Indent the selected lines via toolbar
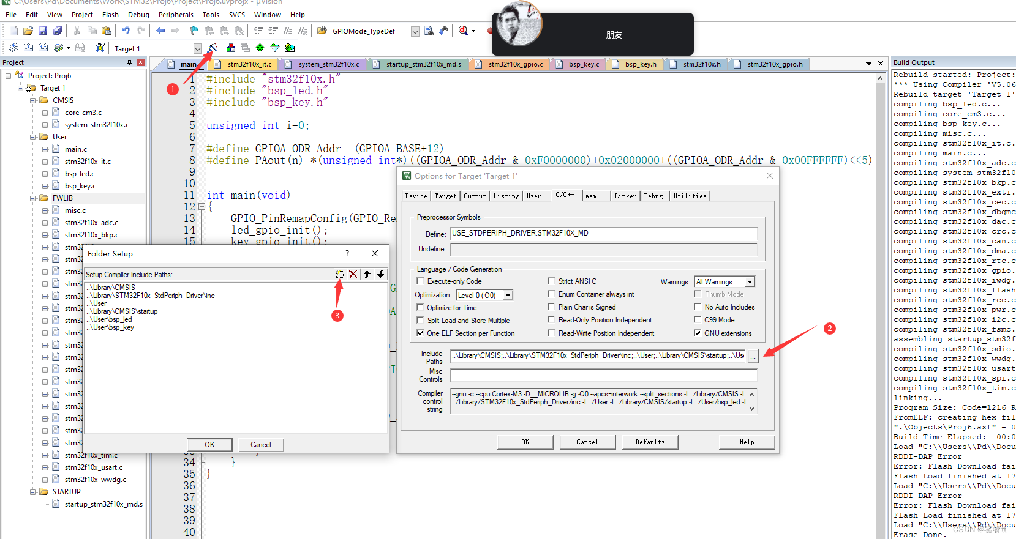Image resolution: width=1016 pixels, height=539 pixels. pos(258,31)
